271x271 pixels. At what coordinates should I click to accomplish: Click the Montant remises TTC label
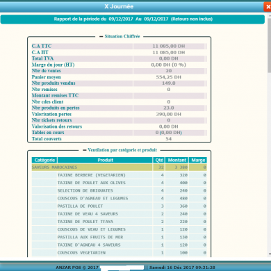[x=55, y=95]
